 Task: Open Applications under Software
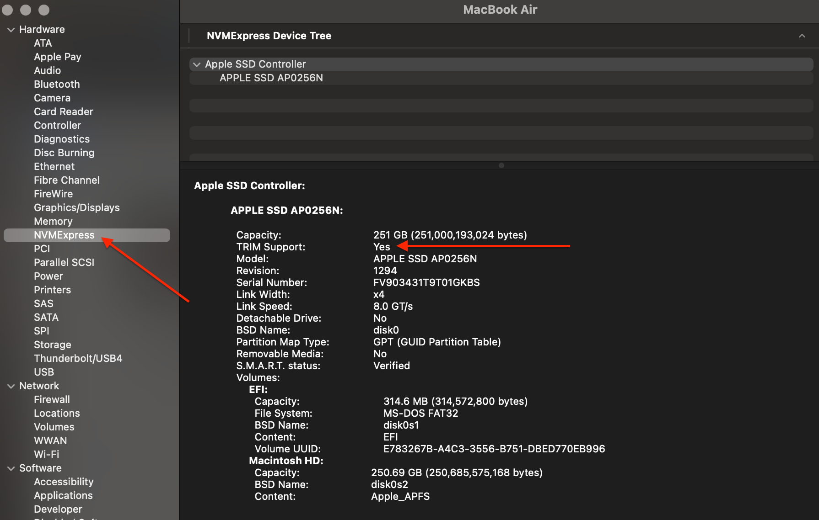point(63,495)
